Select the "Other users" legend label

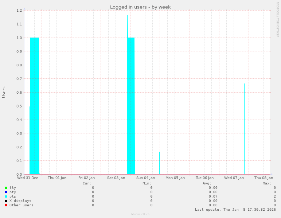pyautogui.click(x=21, y=205)
